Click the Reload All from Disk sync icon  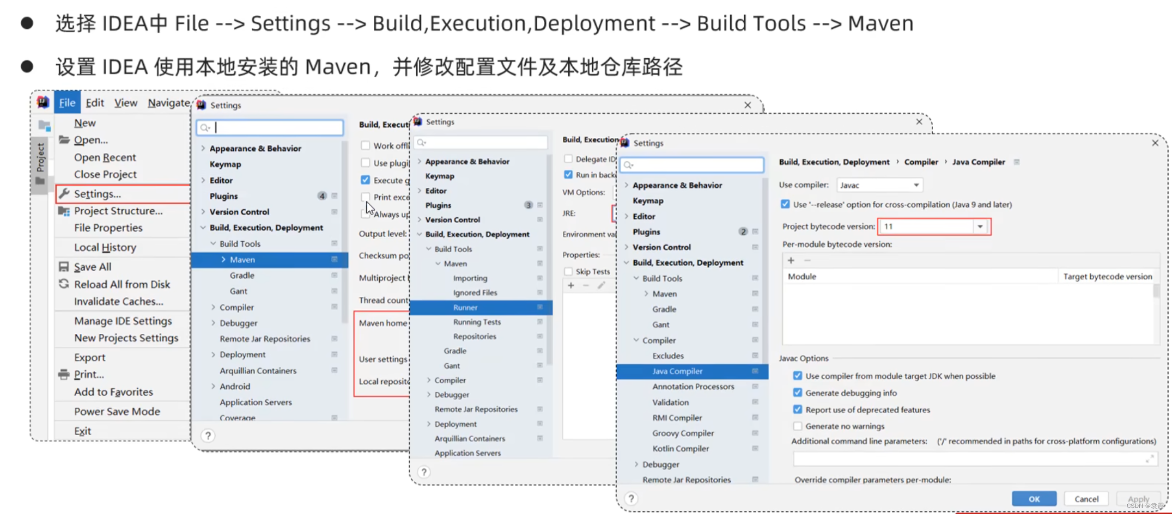[63, 284]
